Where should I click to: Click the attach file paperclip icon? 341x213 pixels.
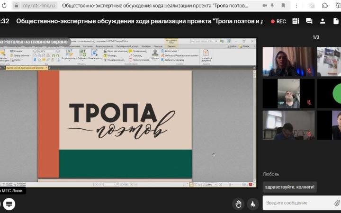pos(337,203)
